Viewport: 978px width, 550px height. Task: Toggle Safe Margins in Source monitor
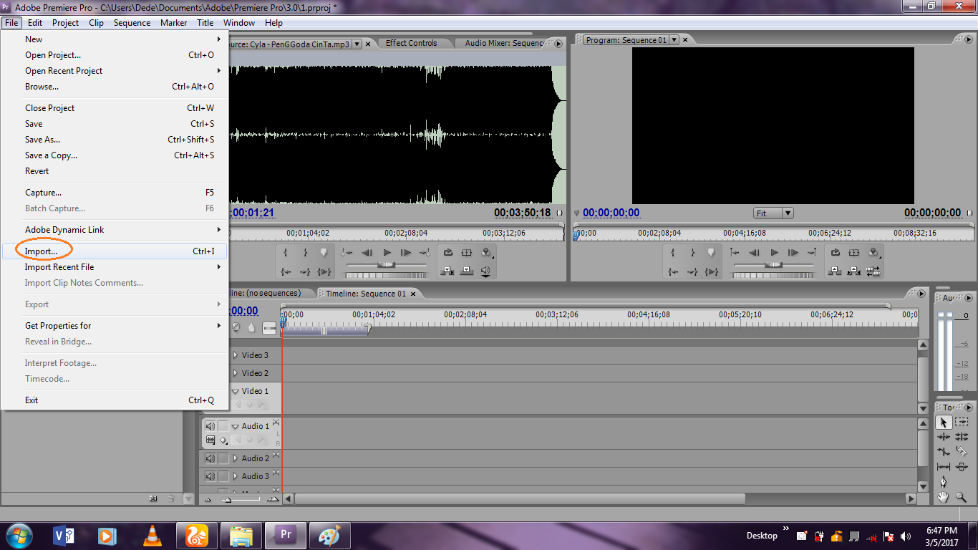(467, 253)
